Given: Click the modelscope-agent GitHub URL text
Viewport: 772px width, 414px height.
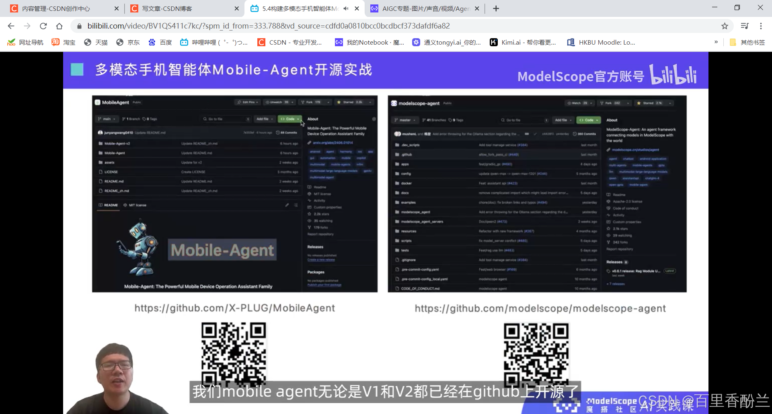Looking at the screenshot, I should tap(540, 308).
